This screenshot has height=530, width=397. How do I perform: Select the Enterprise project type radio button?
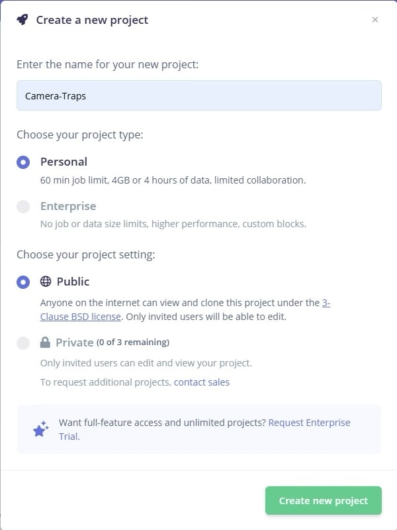click(23, 207)
